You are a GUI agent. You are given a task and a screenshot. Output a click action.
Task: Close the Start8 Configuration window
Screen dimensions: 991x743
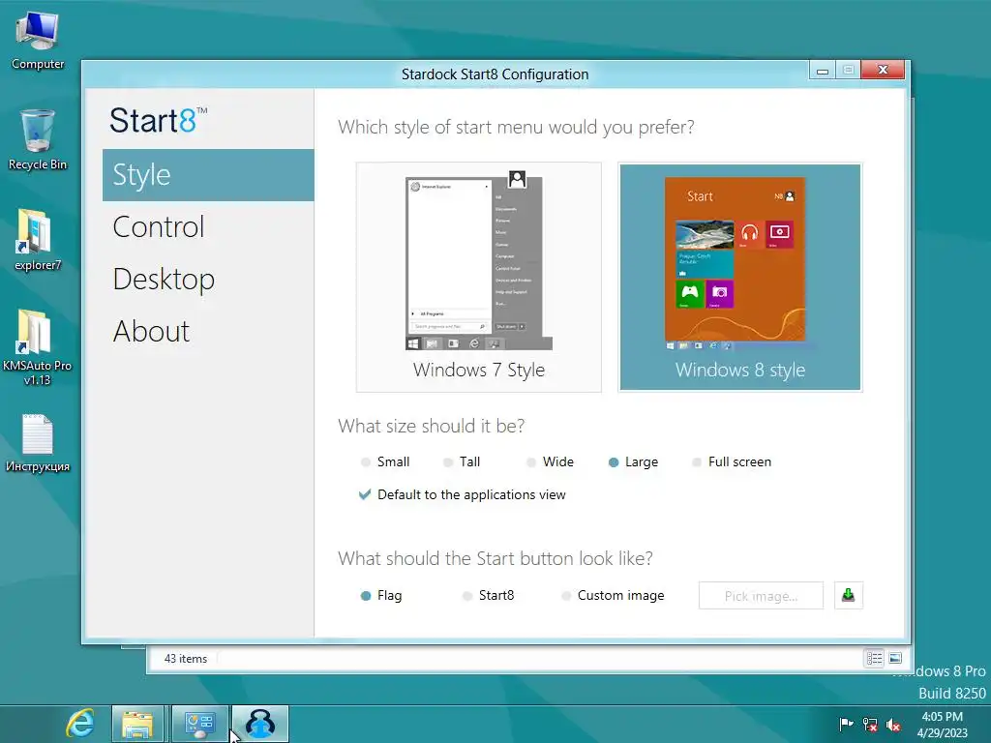pos(883,70)
